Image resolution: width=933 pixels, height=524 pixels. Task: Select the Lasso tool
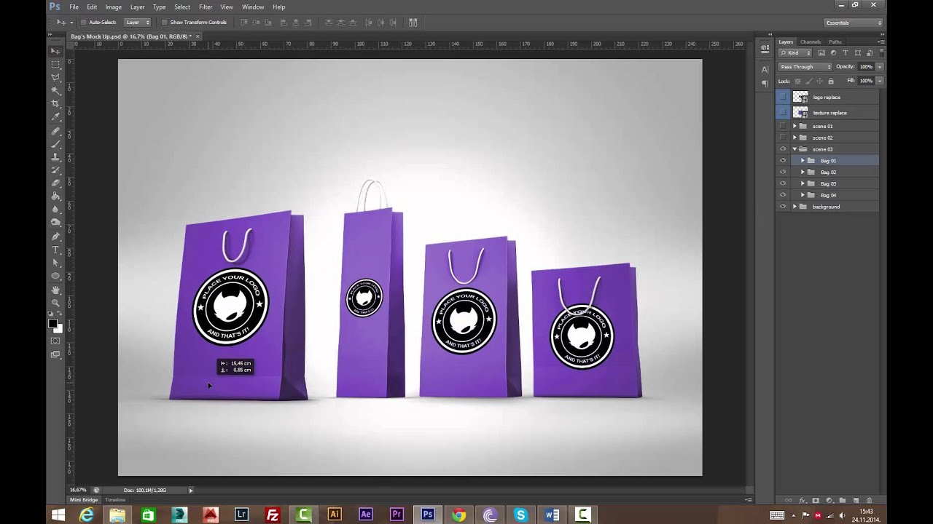55,77
